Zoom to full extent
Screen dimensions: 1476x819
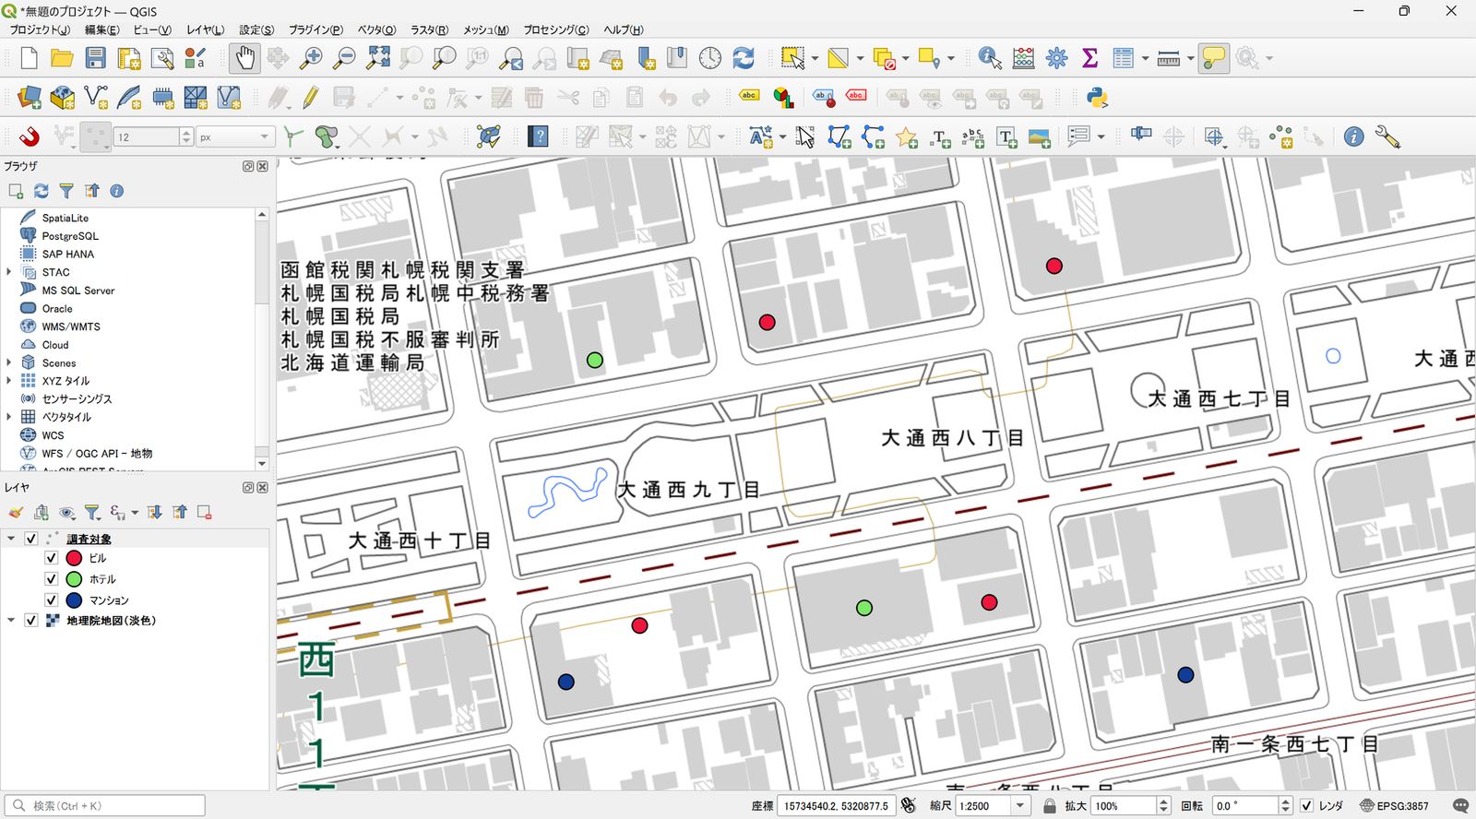pyautogui.click(x=377, y=59)
